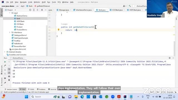Open the TODO tool window

(x=31, y=89)
